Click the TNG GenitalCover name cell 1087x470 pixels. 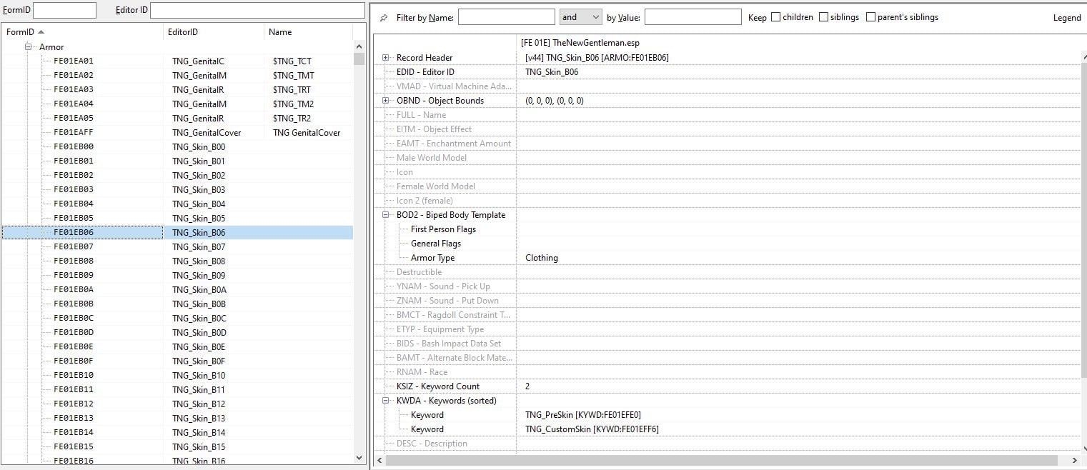click(307, 133)
